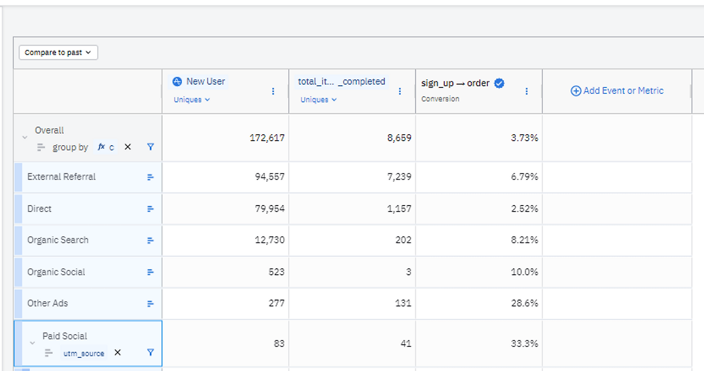Break down the Organic Search row

point(151,240)
